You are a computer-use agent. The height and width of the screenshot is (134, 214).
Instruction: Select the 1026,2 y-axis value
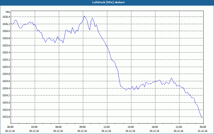point(6,24)
